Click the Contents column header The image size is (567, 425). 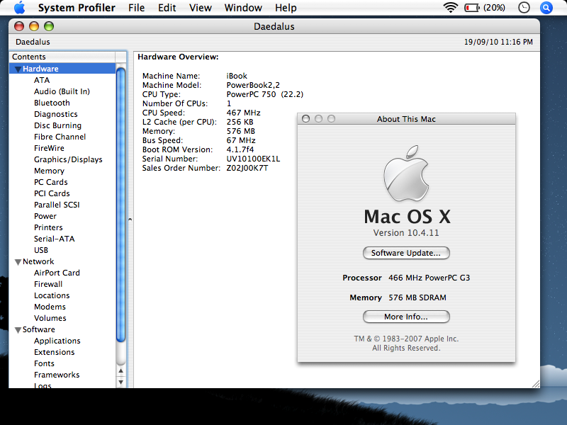[62, 57]
